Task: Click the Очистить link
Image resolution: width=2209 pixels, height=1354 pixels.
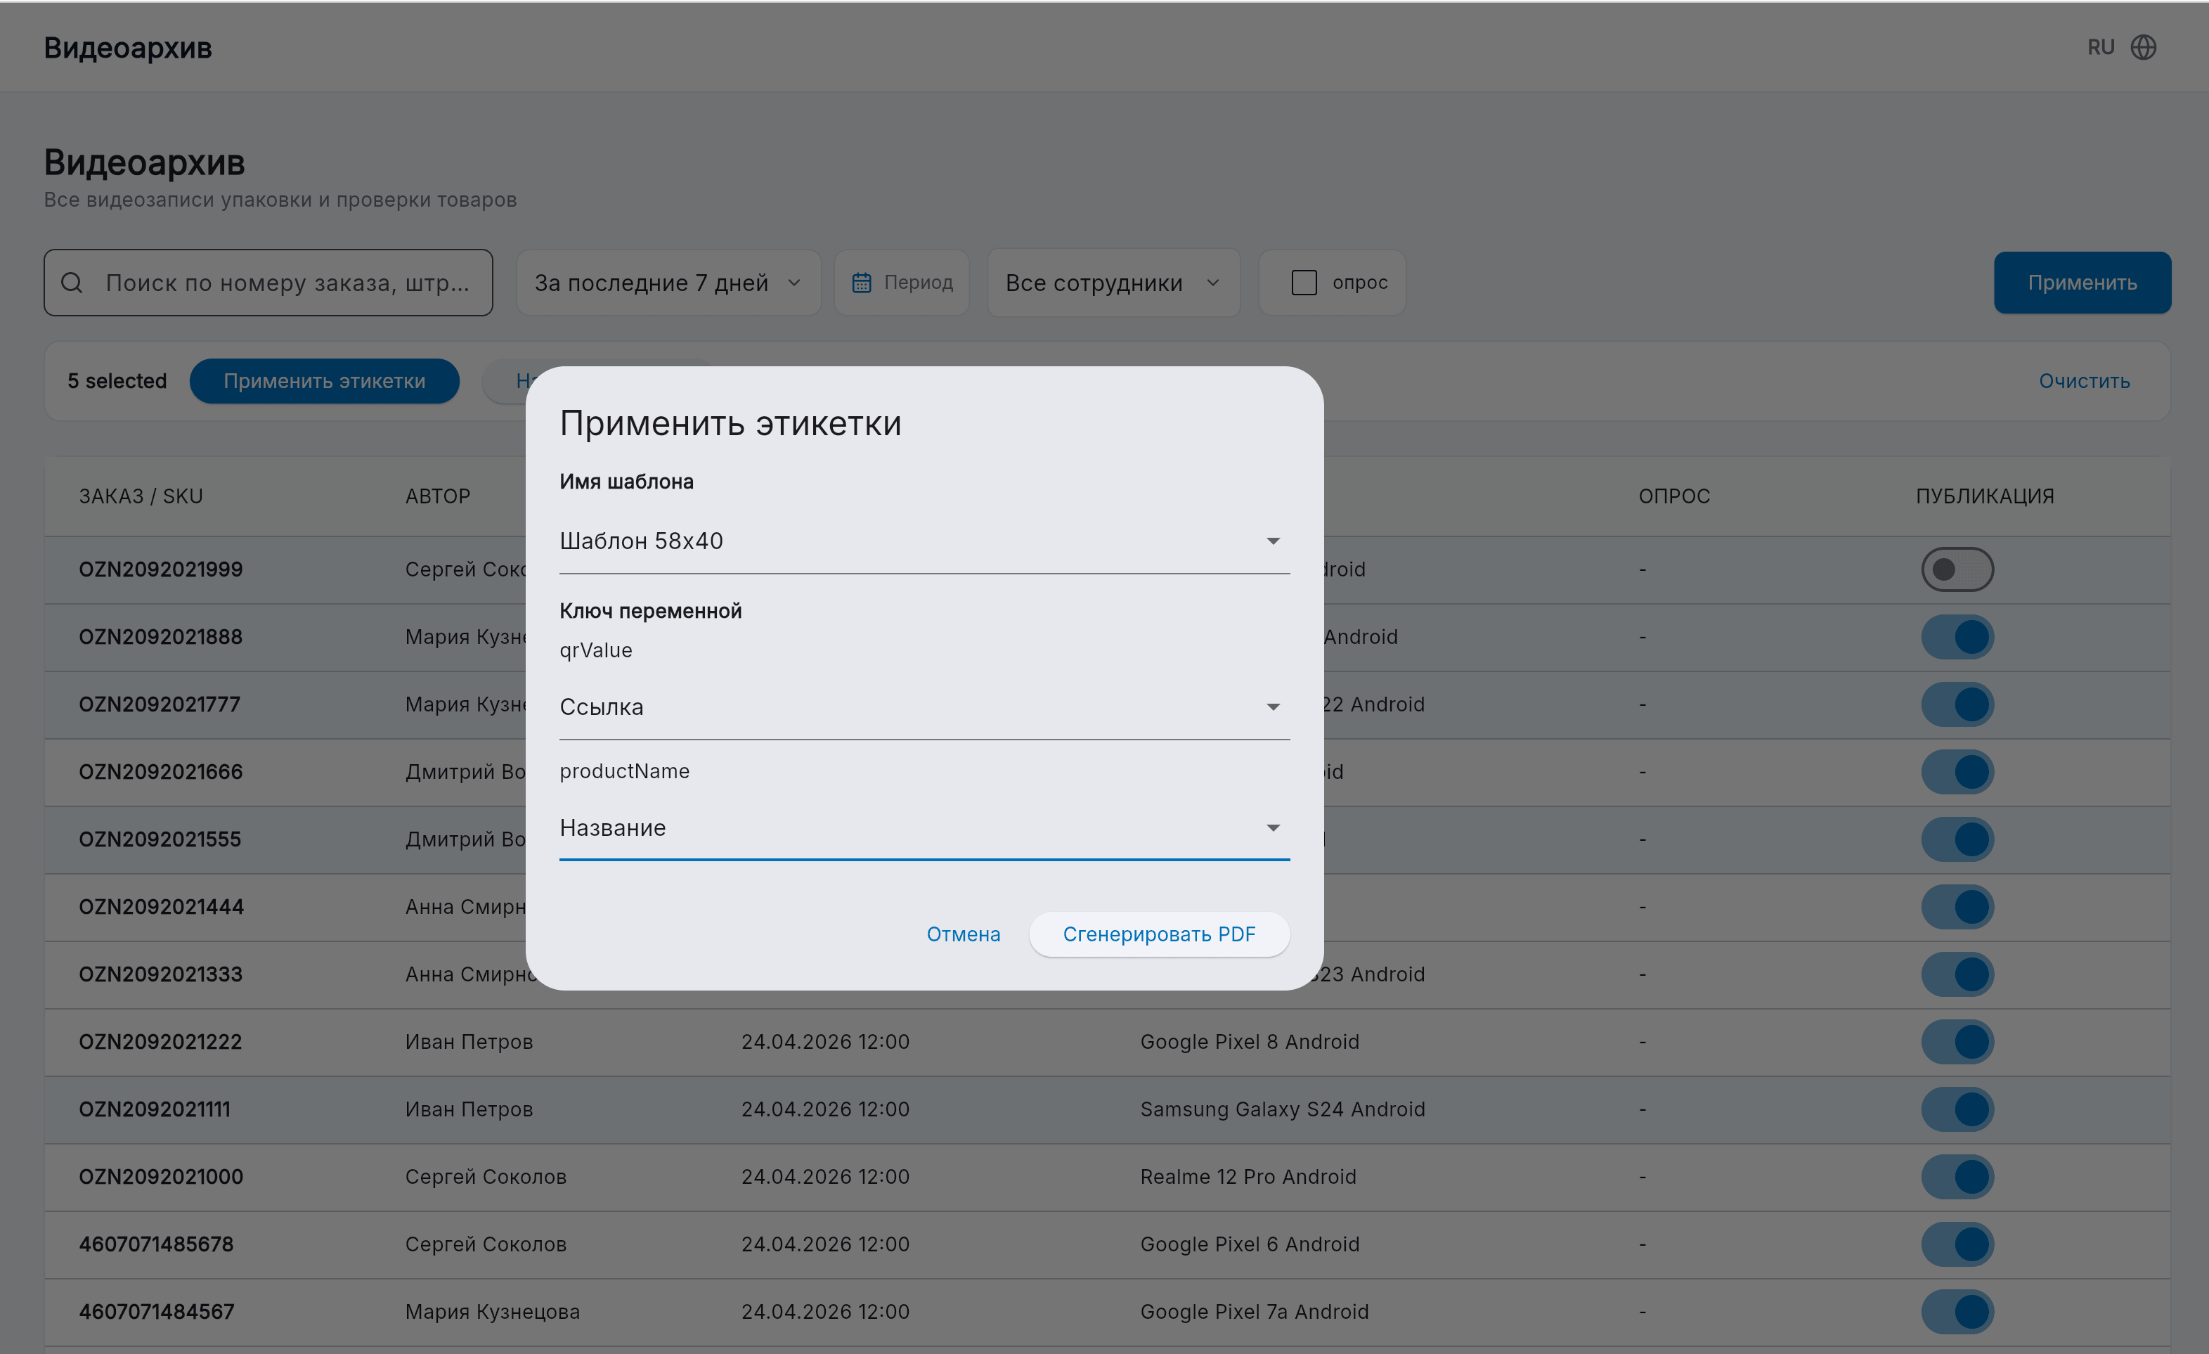Action: click(2083, 381)
